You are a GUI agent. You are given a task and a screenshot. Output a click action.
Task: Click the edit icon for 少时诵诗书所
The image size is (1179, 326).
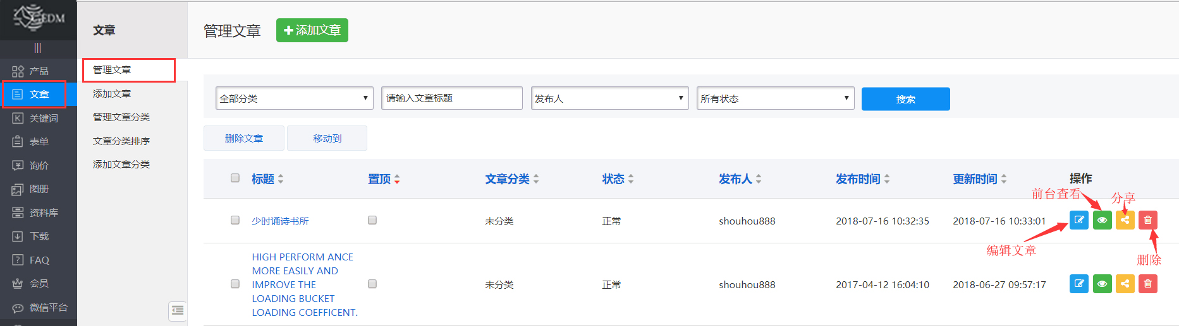1078,220
